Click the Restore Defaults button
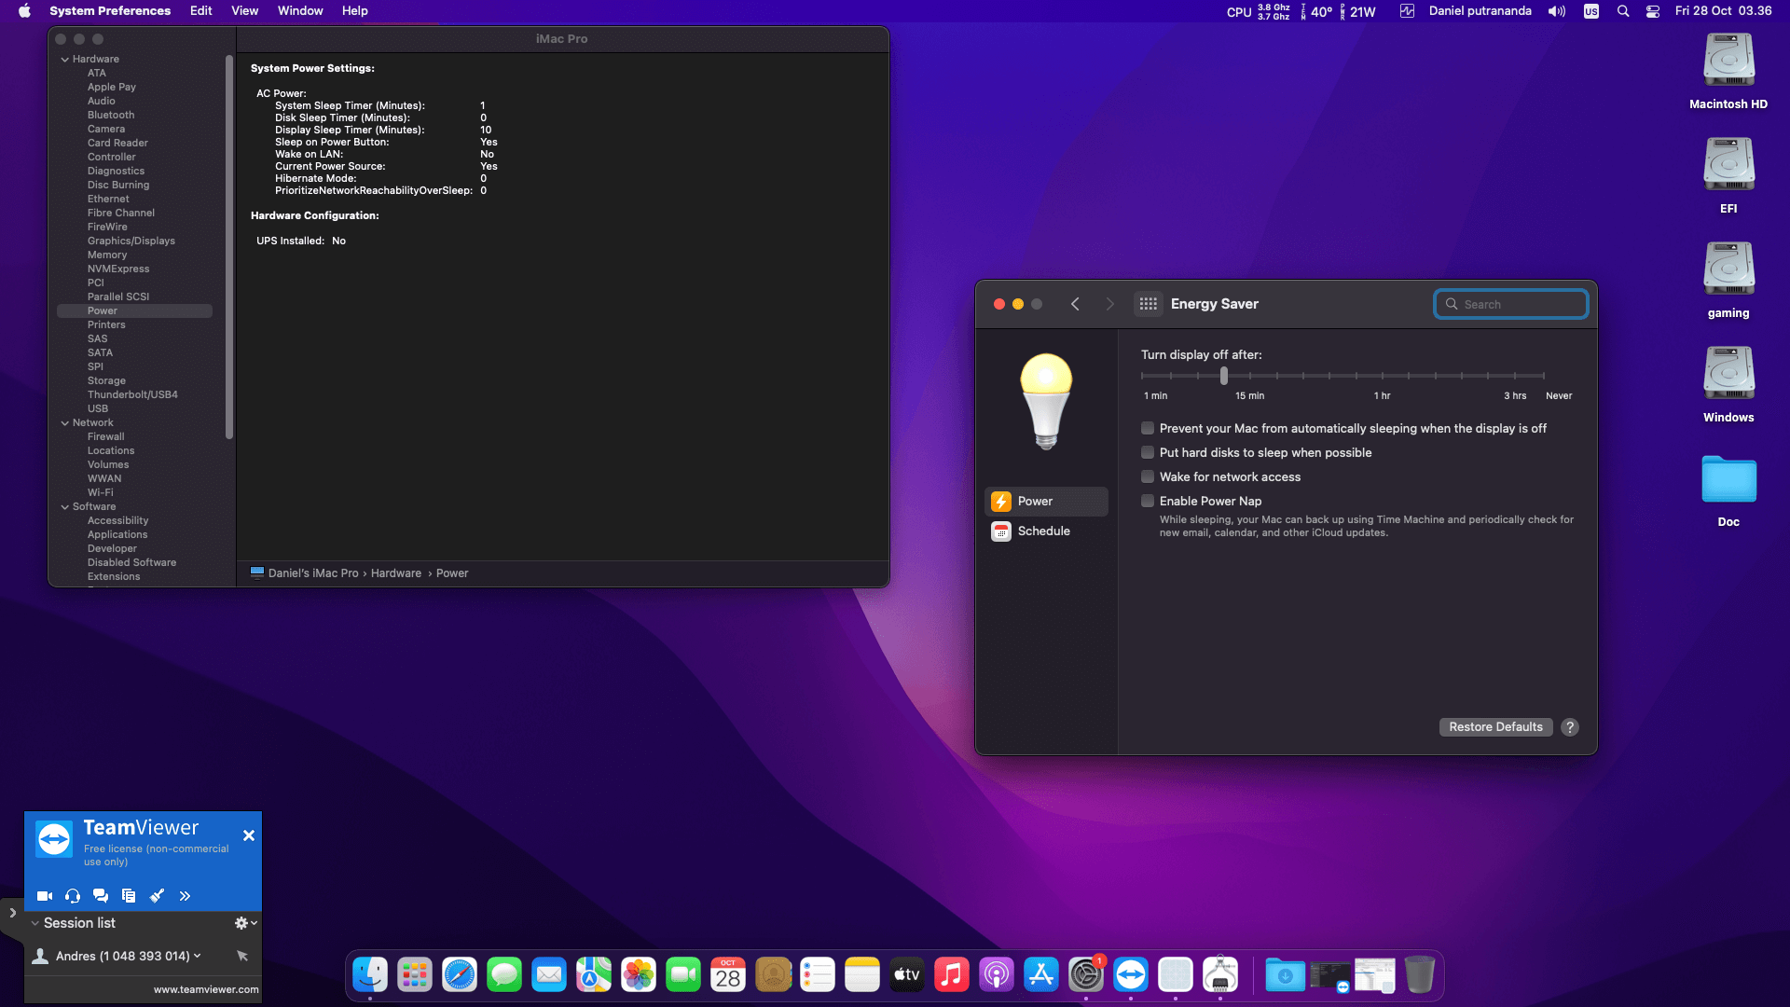The height and width of the screenshot is (1007, 1790). [x=1495, y=727]
